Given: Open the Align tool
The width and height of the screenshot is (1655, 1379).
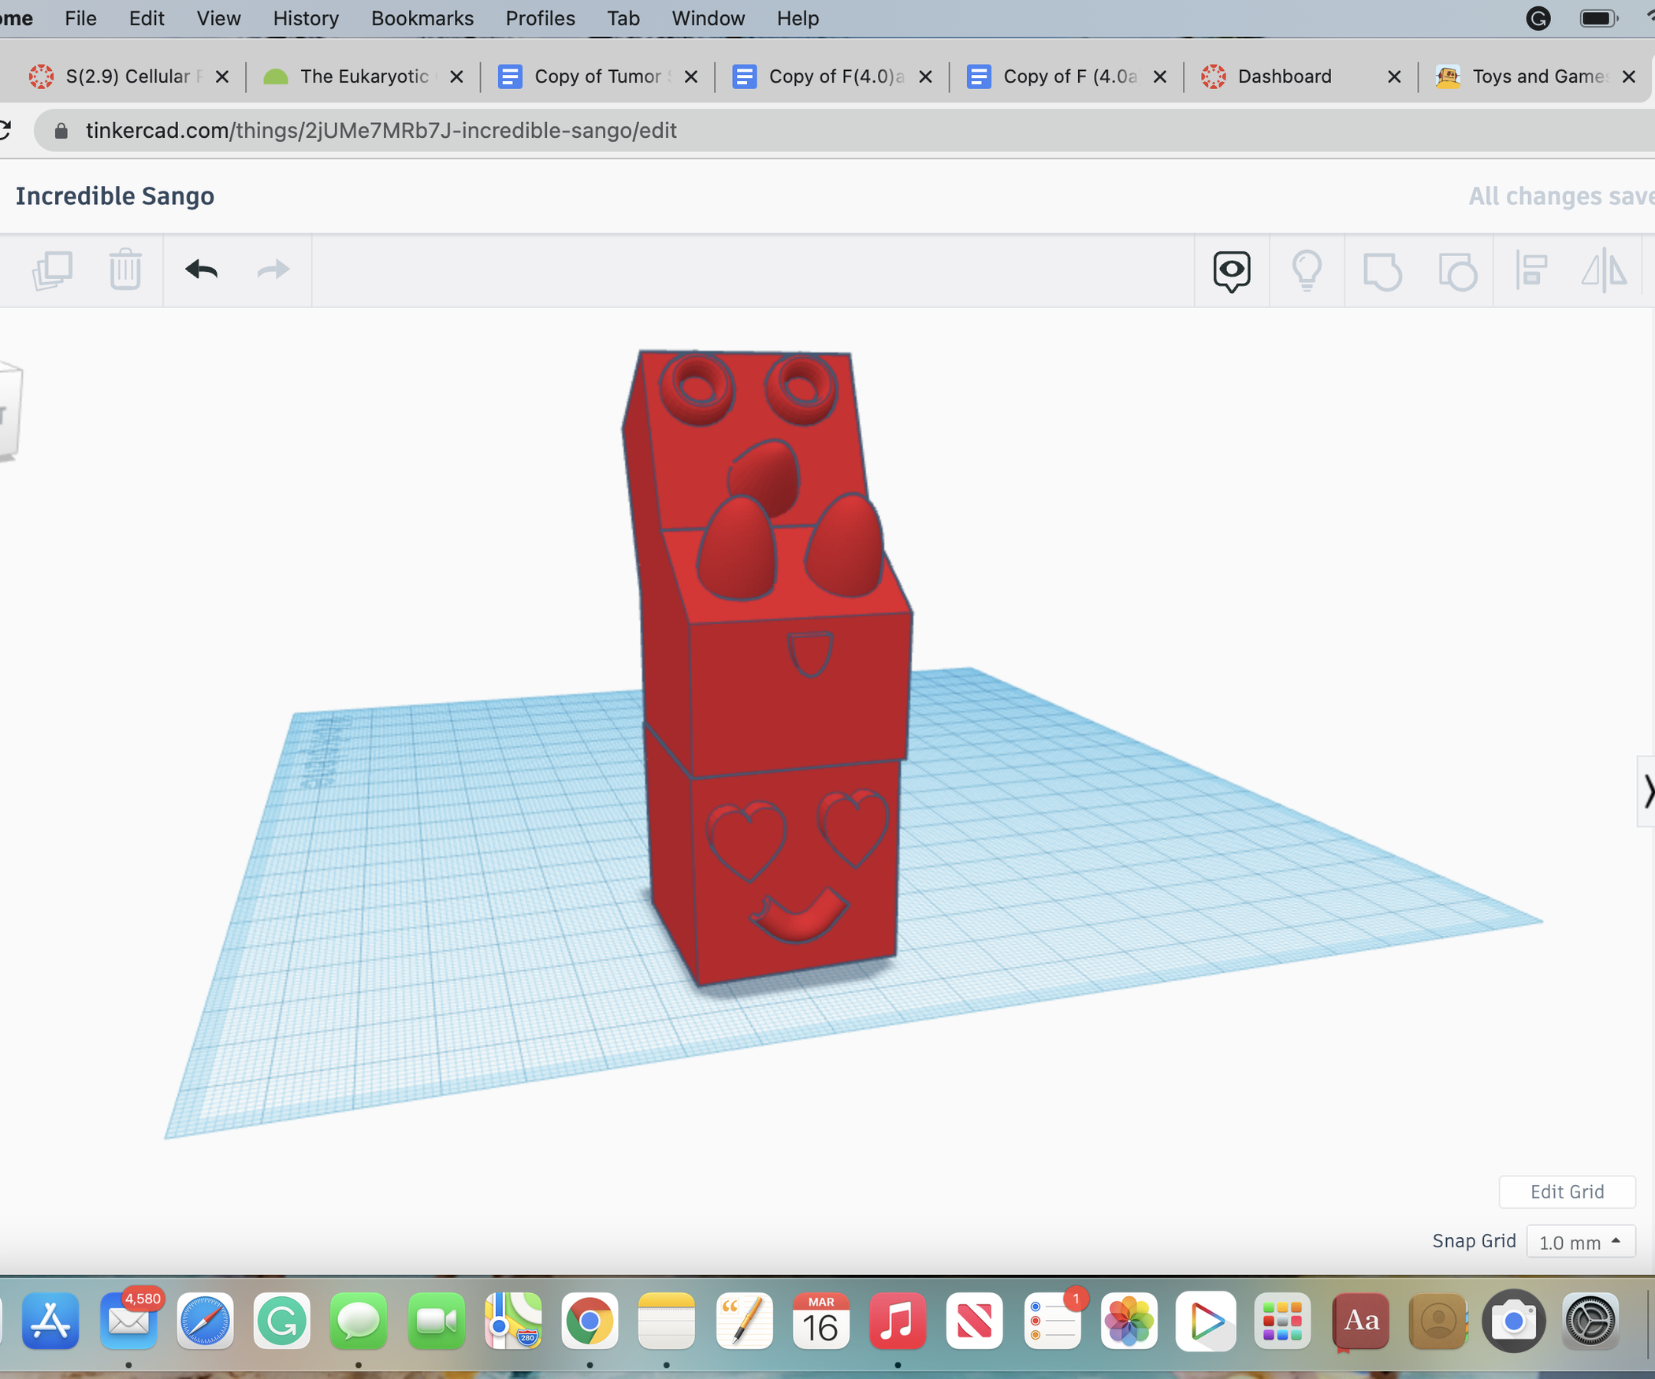Looking at the screenshot, I should tap(1529, 270).
